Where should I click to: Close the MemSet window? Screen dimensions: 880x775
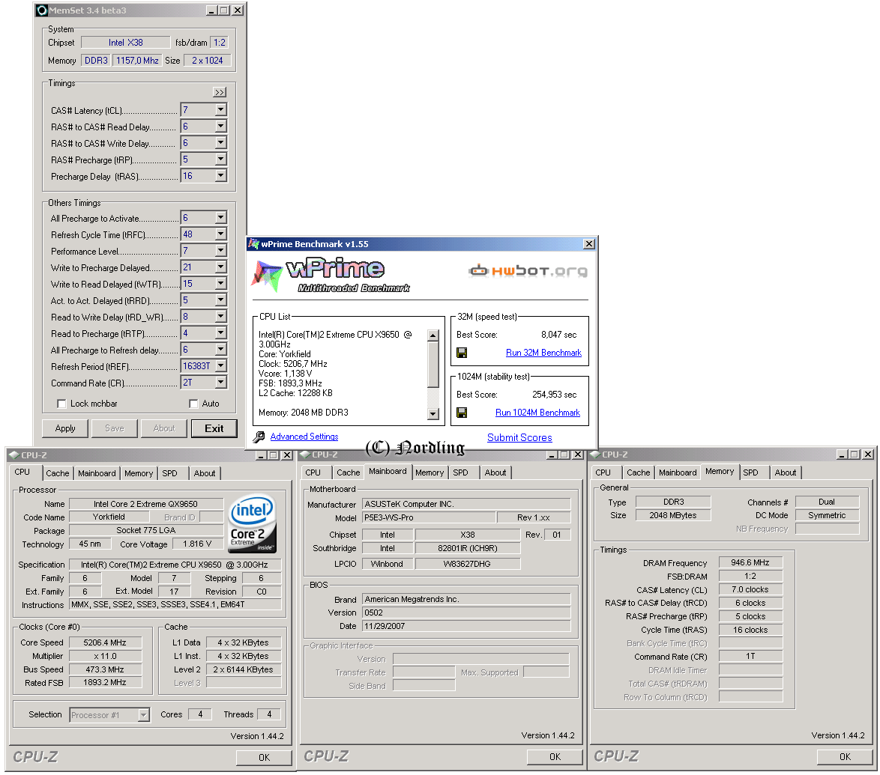tap(238, 10)
